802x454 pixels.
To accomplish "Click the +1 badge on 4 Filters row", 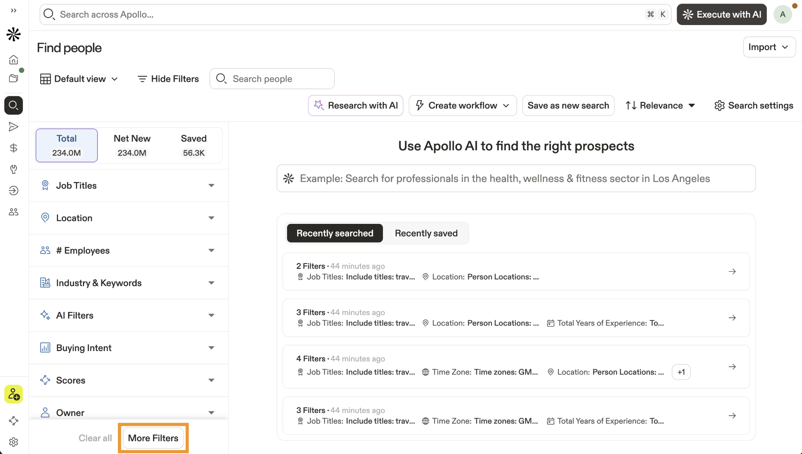I will pos(681,372).
